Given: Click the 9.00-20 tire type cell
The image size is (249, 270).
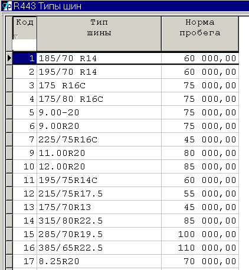Looking at the screenshot, I should (x=99, y=112).
